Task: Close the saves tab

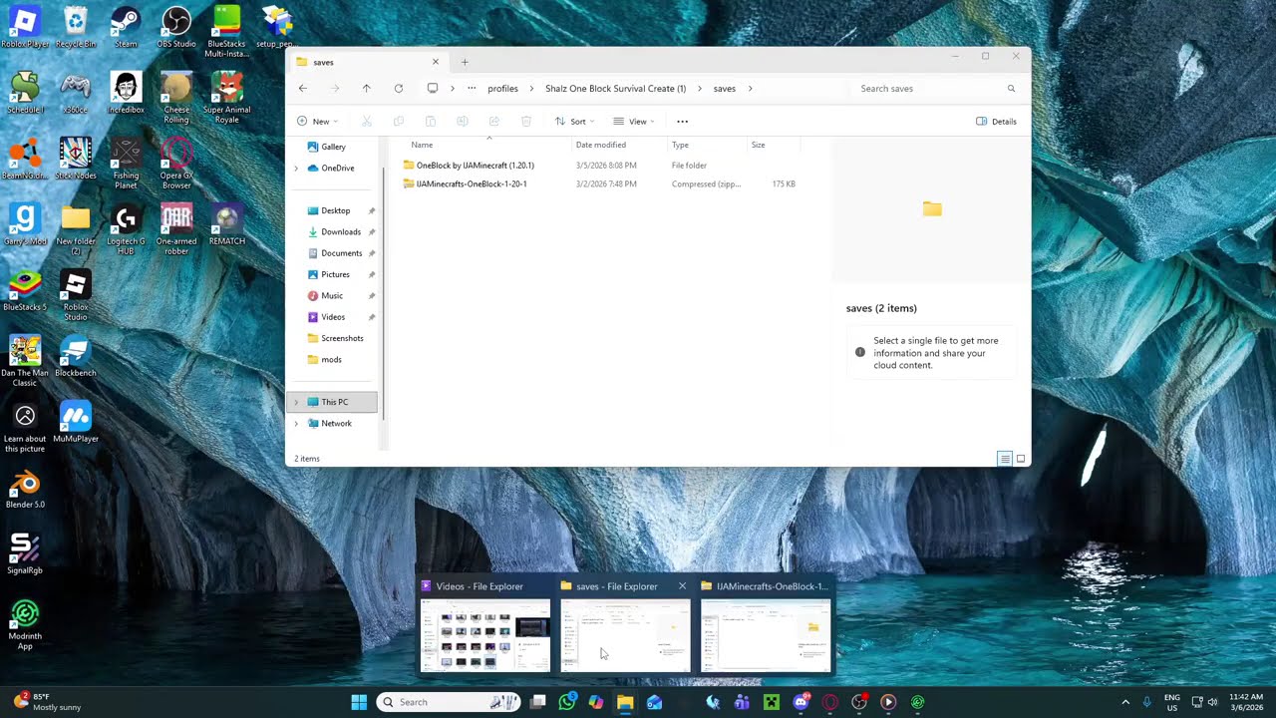Action: tap(436, 62)
